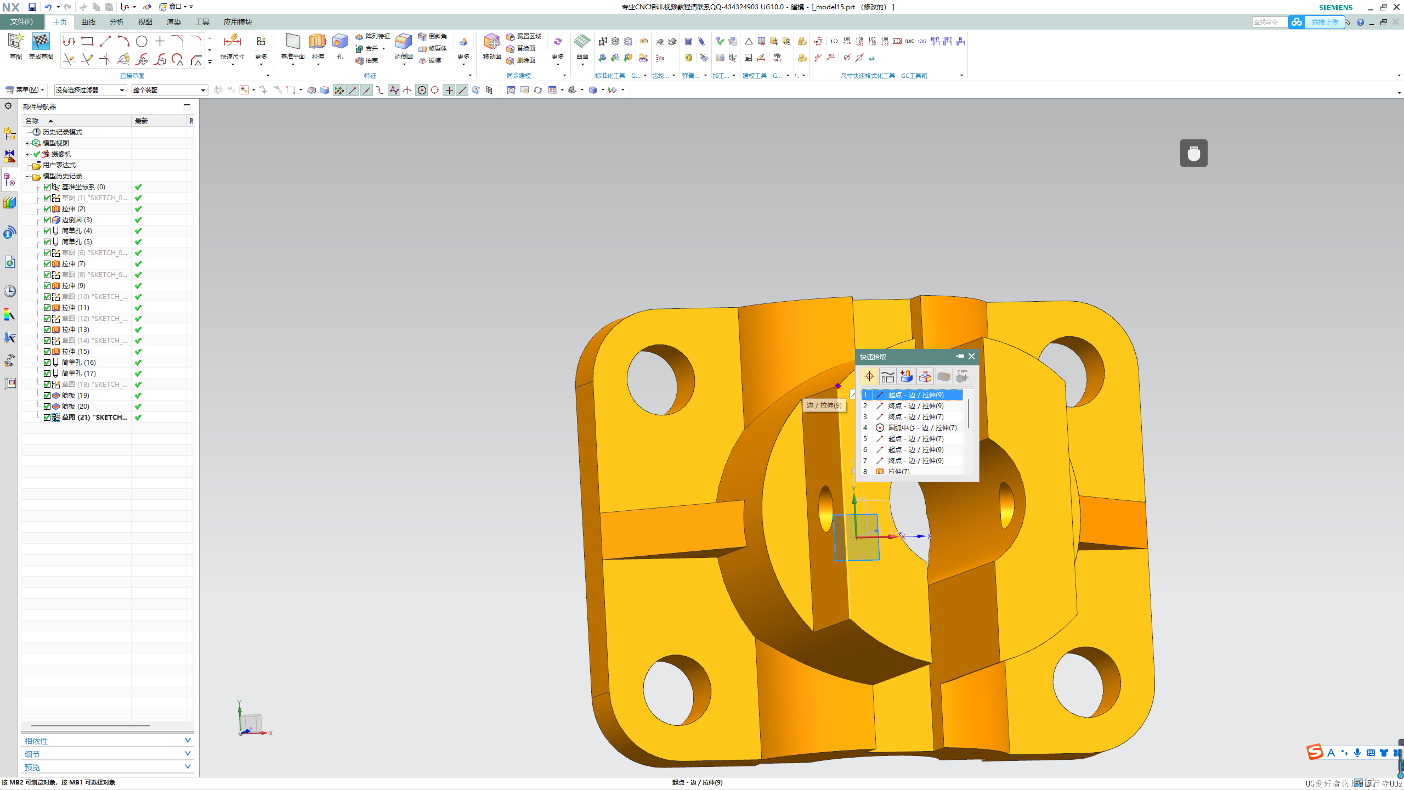Open the 菜单(M) dropdown
1404x790 pixels.
pyautogui.click(x=25, y=90)
